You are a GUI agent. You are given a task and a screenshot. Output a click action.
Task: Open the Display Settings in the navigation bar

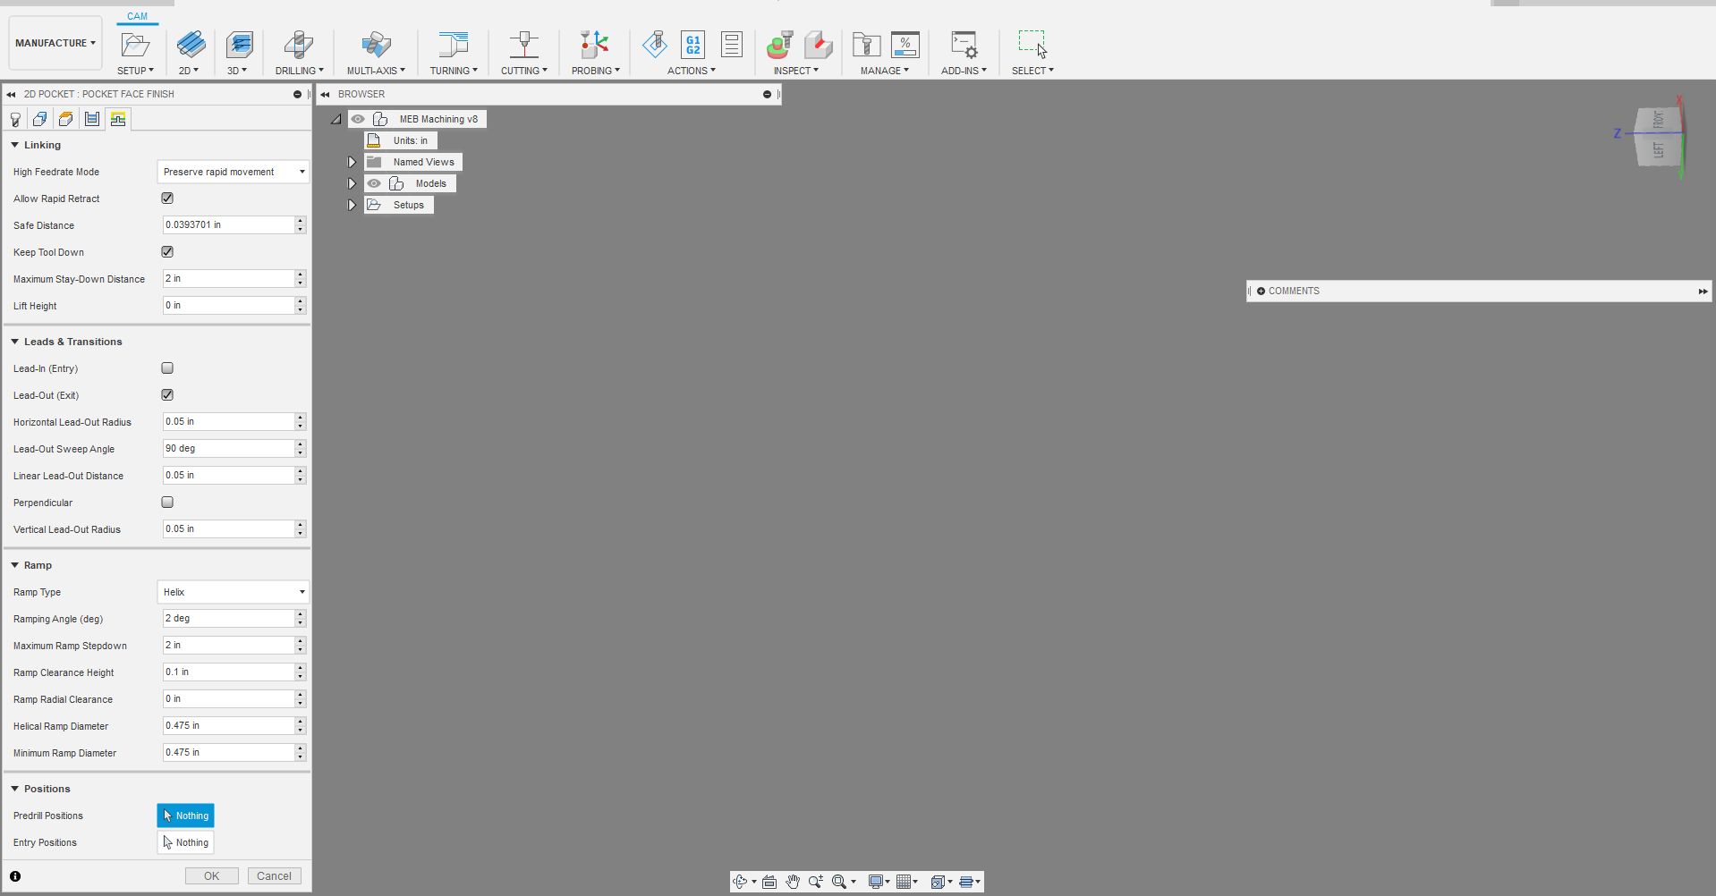pos(878,882)
